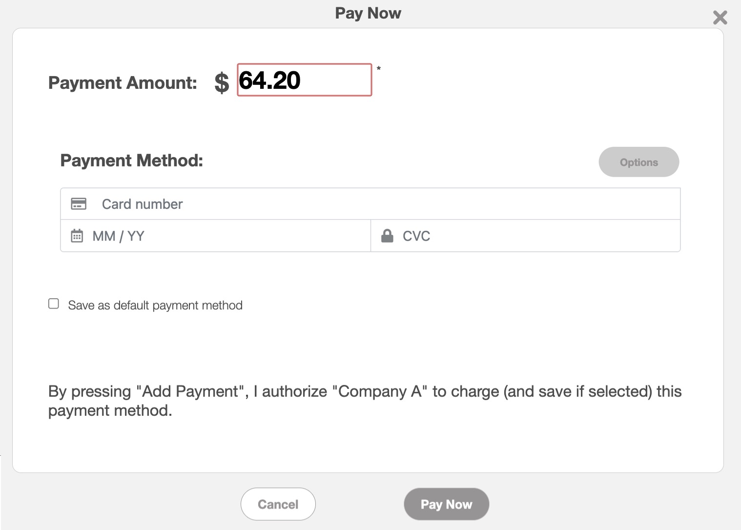
Task: Click the dollar sign symbol
Action: point(222,82)
